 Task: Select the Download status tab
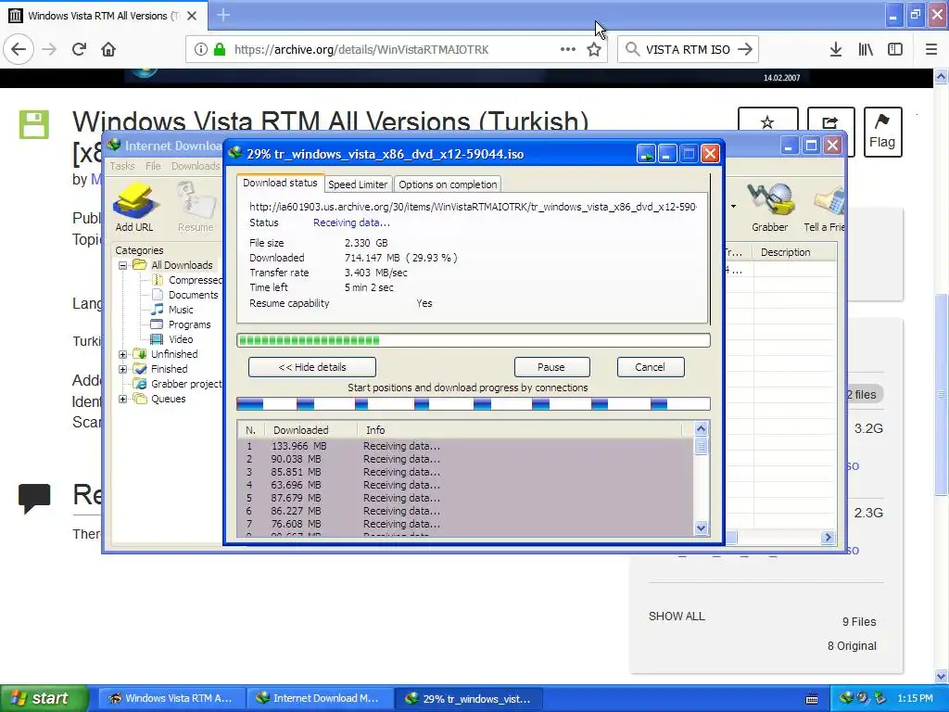click(x=280, y=183)
